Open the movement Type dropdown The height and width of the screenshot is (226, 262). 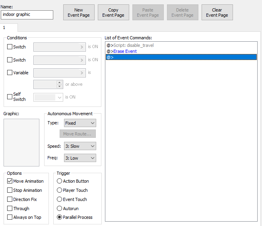point(80,123)
